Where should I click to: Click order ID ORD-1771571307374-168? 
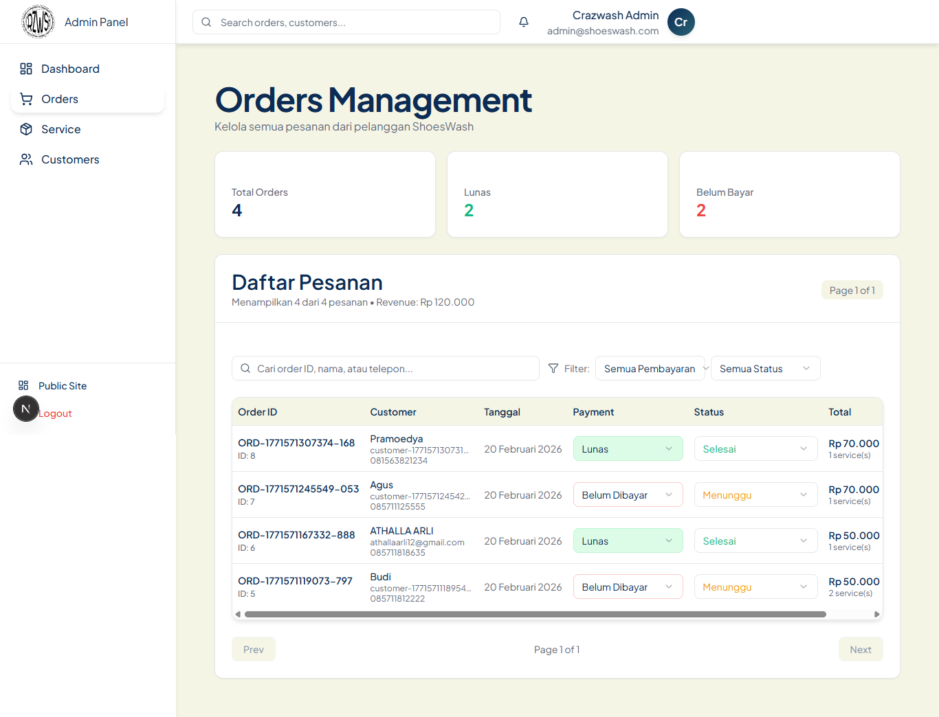pos(296,443)
